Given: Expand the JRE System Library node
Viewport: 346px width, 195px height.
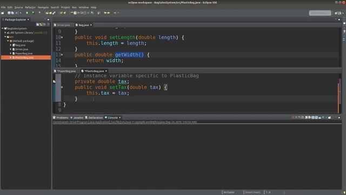Looking at the screenshot, I should point(5,32).
